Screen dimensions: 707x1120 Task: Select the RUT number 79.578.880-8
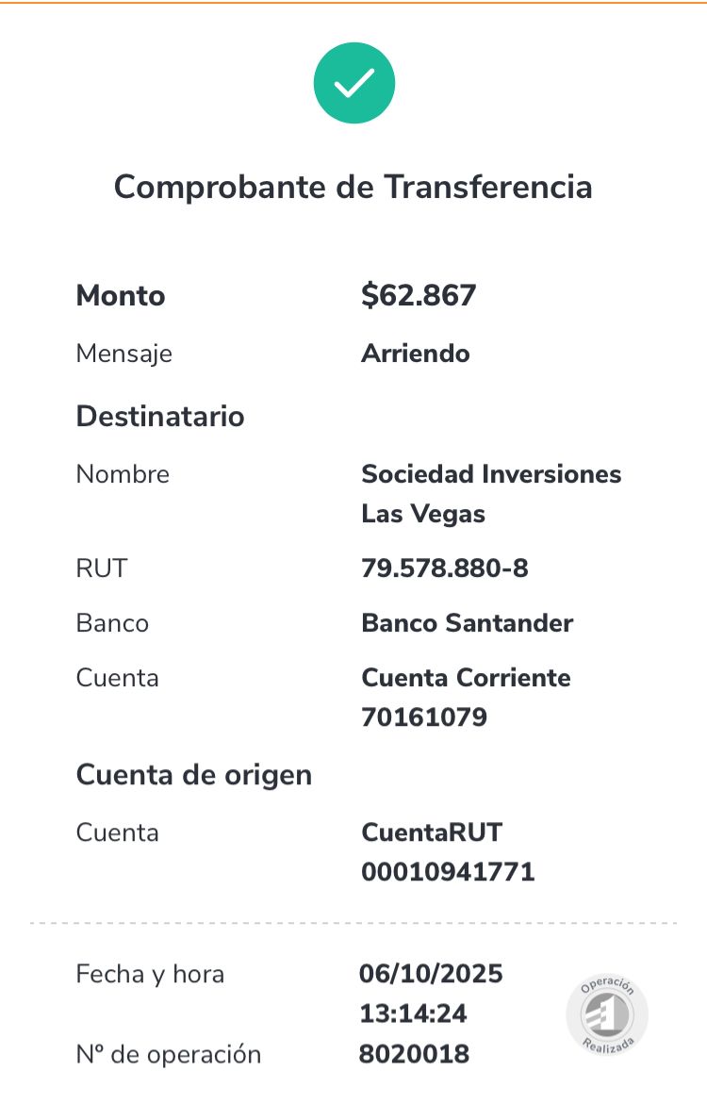click(x=445, y=568)
